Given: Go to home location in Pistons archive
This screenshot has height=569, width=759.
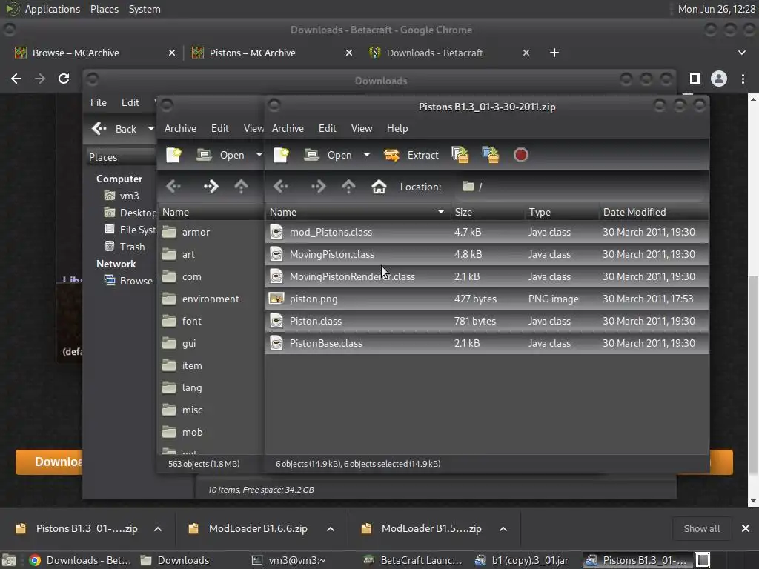Looking at the screenshot, I should [x=379, y=187].
